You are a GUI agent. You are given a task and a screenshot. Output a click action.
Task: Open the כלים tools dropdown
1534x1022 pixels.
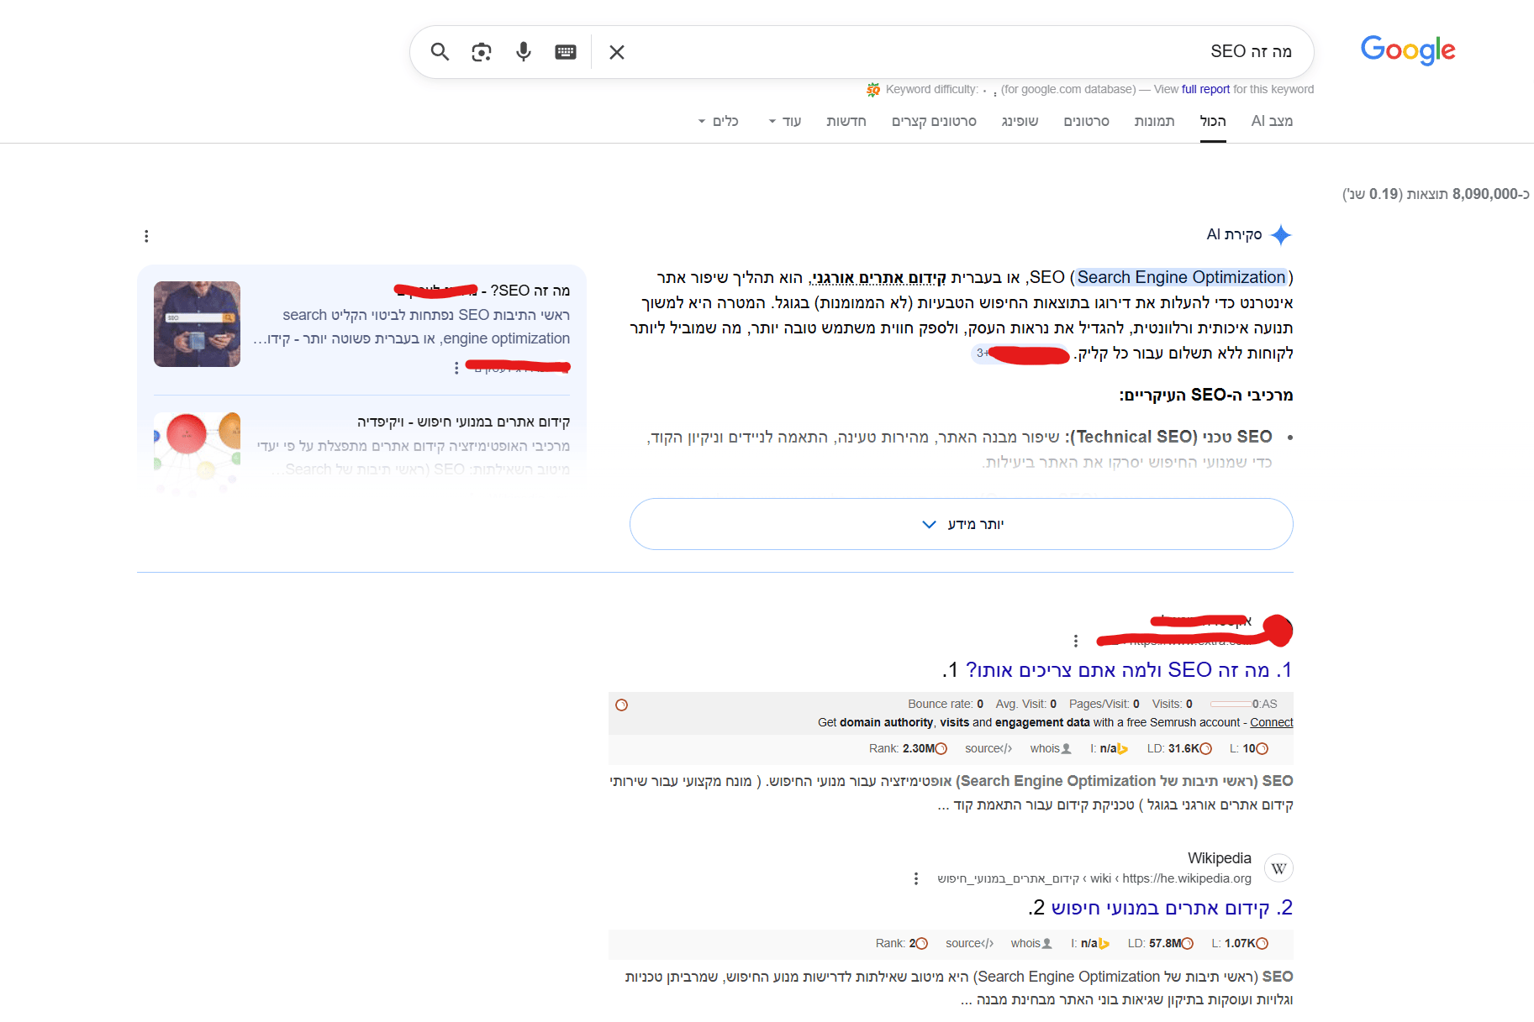[x=719, y=121]
